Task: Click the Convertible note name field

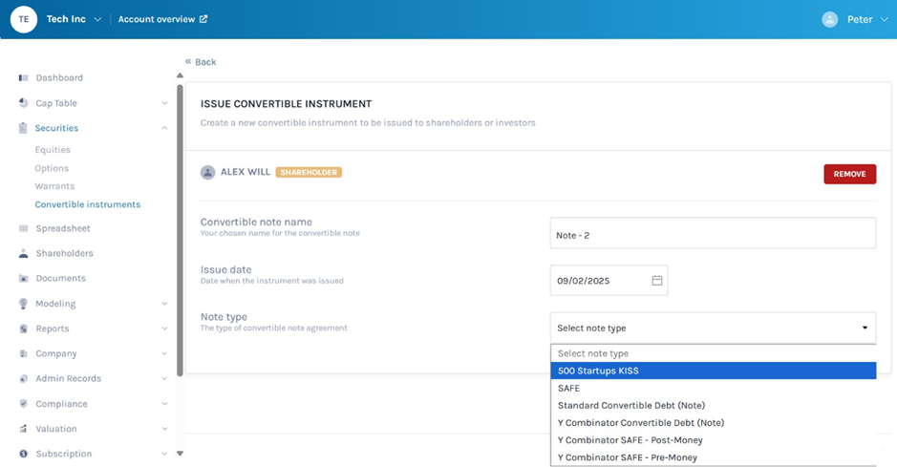Action: (x=713, y=234)
